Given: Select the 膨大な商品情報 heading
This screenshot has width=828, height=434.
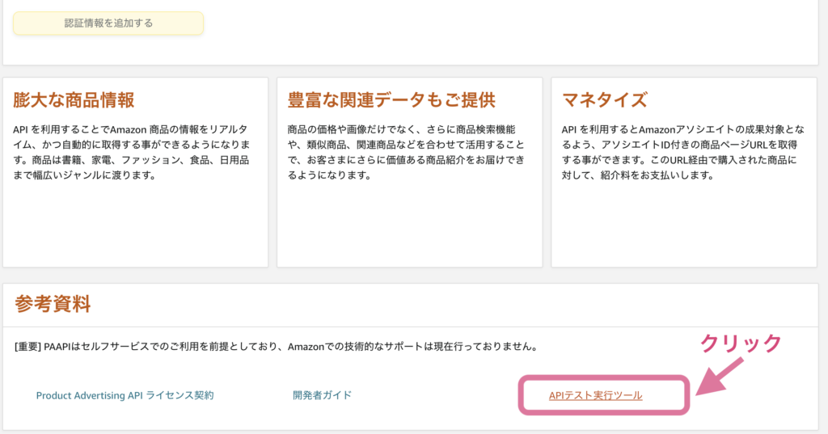Looking at the screenshot, I should coord(74,99).
